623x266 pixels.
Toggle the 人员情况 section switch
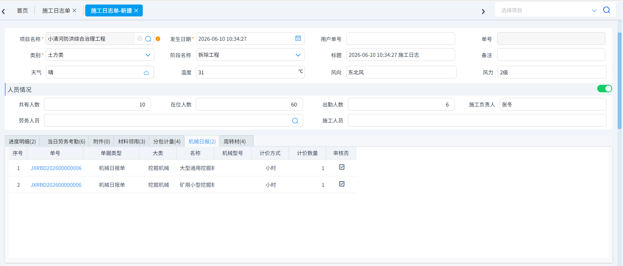pyautogui.click(x=604, y=89)
